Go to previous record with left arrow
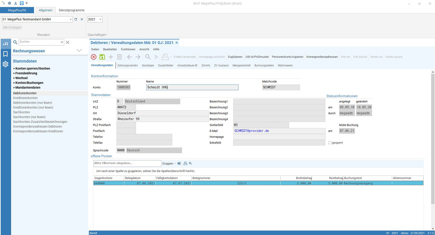 (129, 57)
